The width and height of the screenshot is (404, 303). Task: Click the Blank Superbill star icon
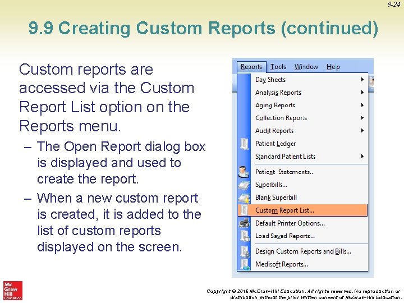pos(244,198)
